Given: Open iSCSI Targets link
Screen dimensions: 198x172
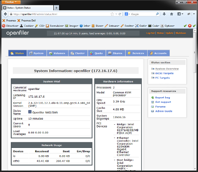Looking at the screenshot, I should (164, 73).
